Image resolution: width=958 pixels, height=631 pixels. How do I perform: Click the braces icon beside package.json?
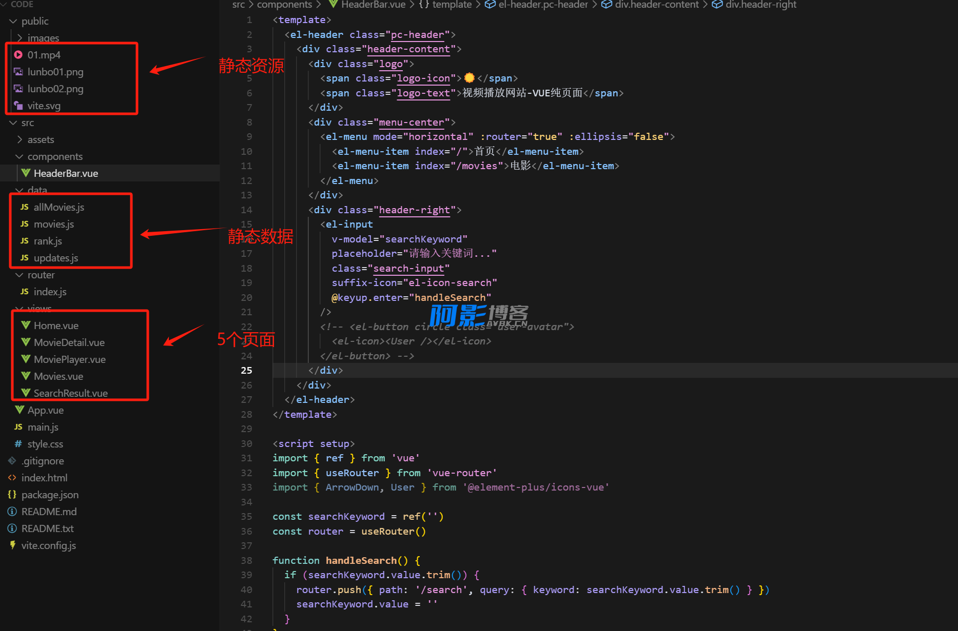[x=12, y=495]
